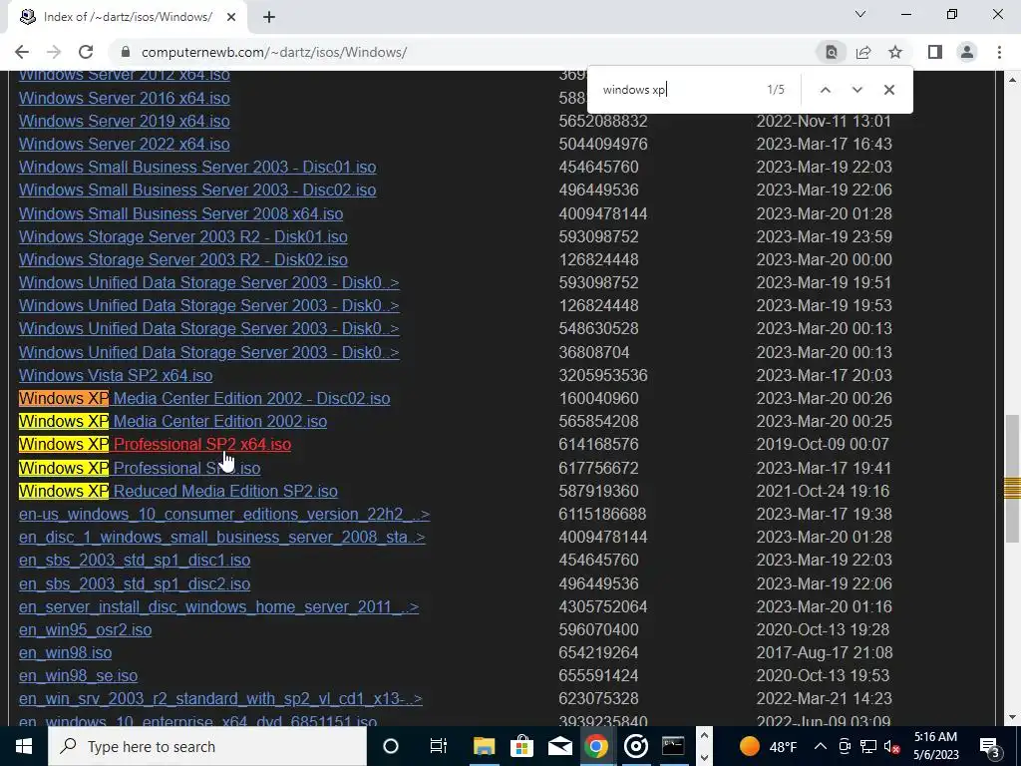Launch Microsoft Store from the taskbar

tap(521, 746)
